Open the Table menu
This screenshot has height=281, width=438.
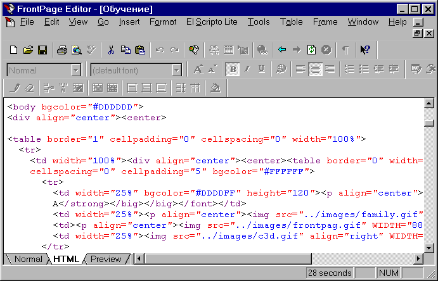(291, 22)
